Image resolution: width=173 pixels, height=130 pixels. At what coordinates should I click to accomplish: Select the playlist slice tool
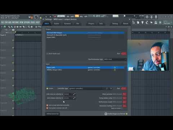[x=23, y=27]
